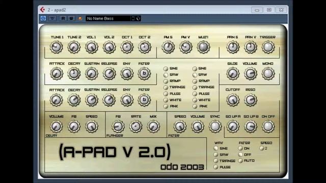Click the FLANGER RATE knob
Viewport: 326px width, 183px height.
(136, 127)
